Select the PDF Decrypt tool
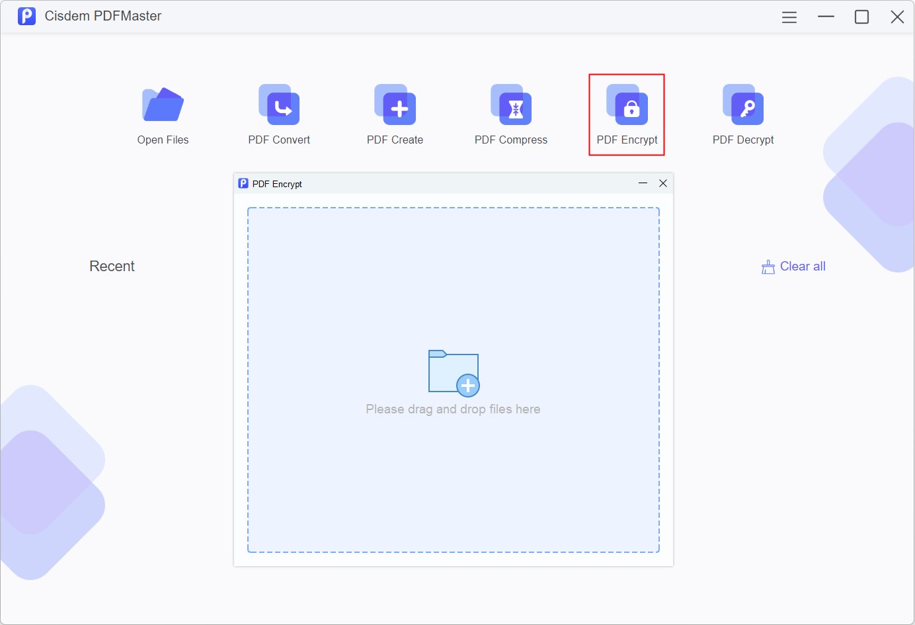915x625 pixels. (743, 106)
